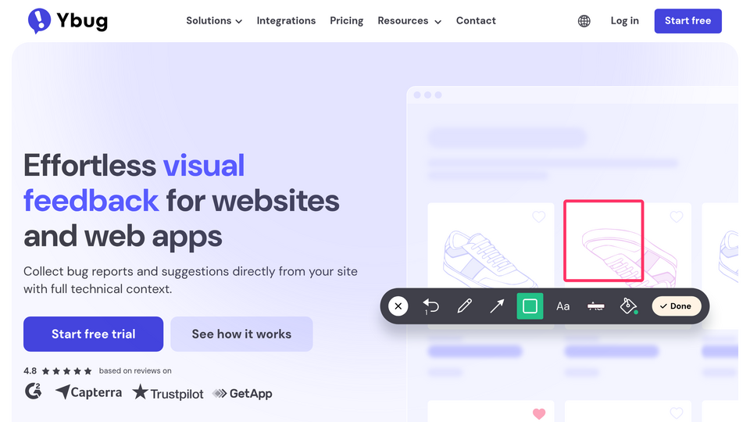Image resolution: width=750 pixels, height=422 pixels.
Task: Open the Pricing page
Action: point(347,21)
